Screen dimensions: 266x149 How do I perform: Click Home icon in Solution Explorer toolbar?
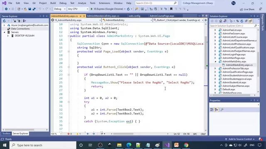click(x=221, y=21)
